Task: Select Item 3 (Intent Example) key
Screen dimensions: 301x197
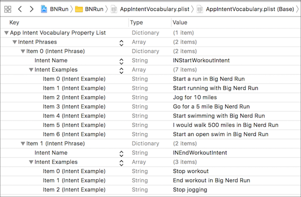Action: [74, 106]
